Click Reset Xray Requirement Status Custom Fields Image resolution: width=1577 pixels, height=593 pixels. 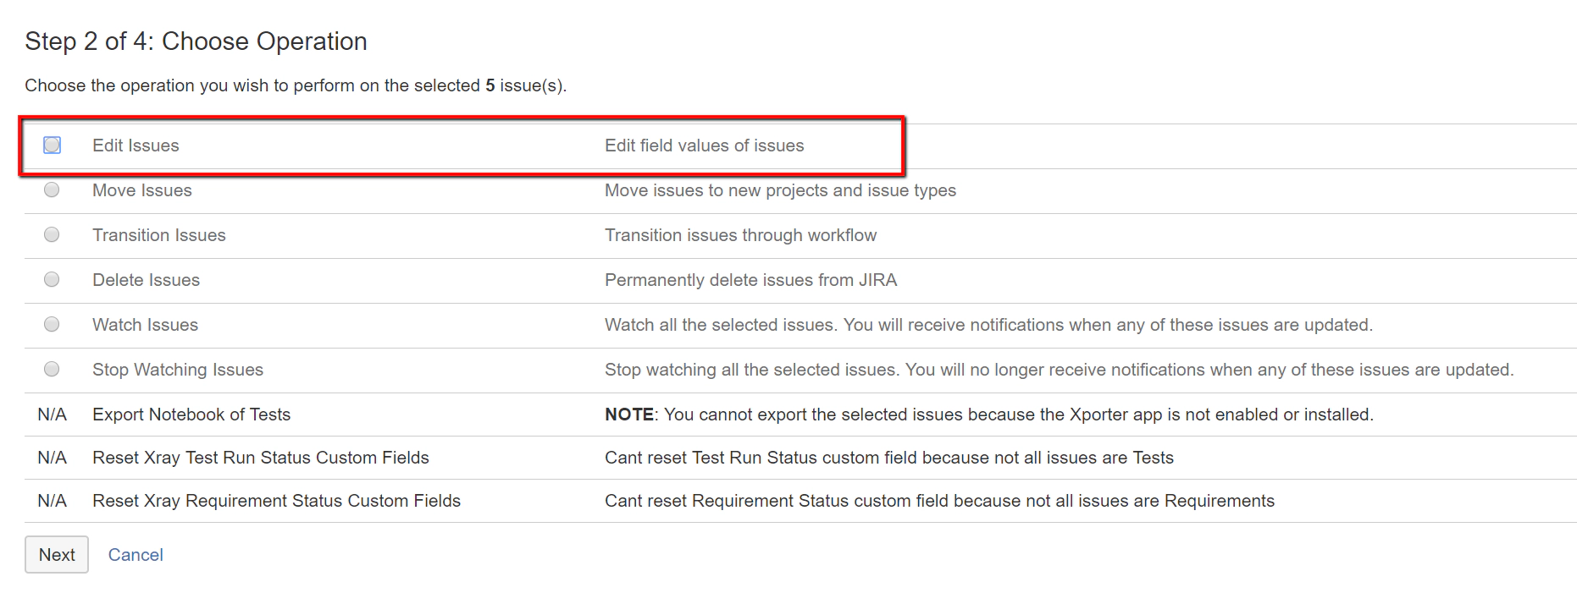click(x=276, y=501)
